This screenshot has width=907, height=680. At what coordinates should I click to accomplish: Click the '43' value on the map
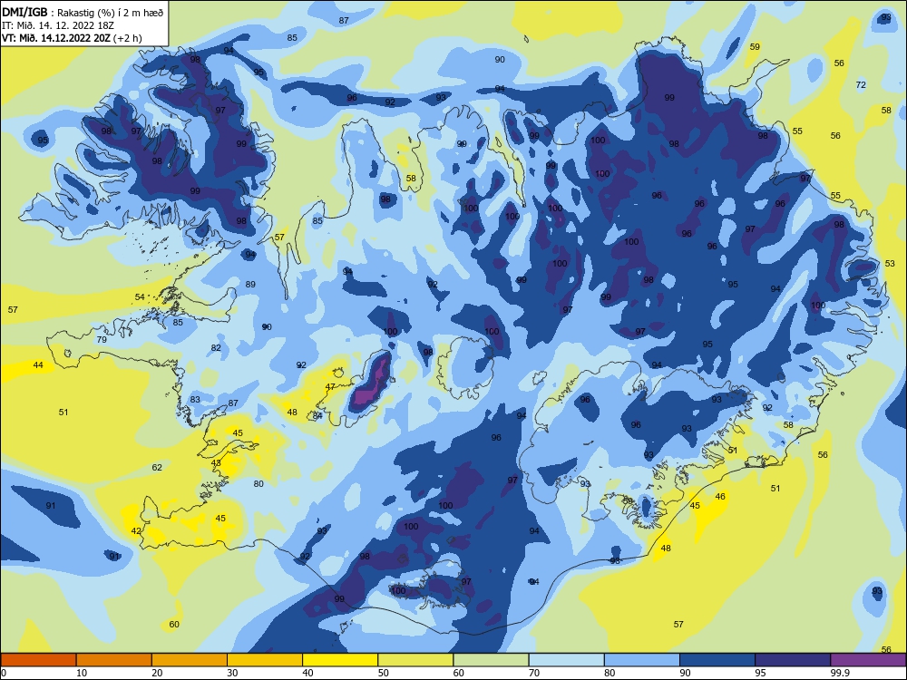click(216, 462)
